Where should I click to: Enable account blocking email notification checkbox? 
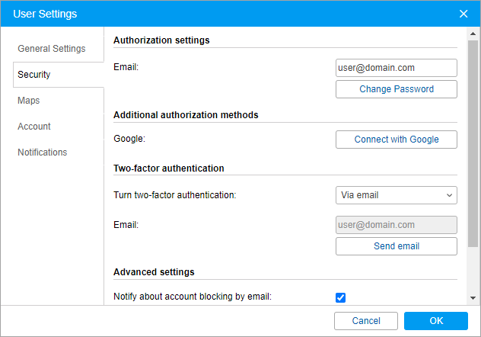pos(340,297)
